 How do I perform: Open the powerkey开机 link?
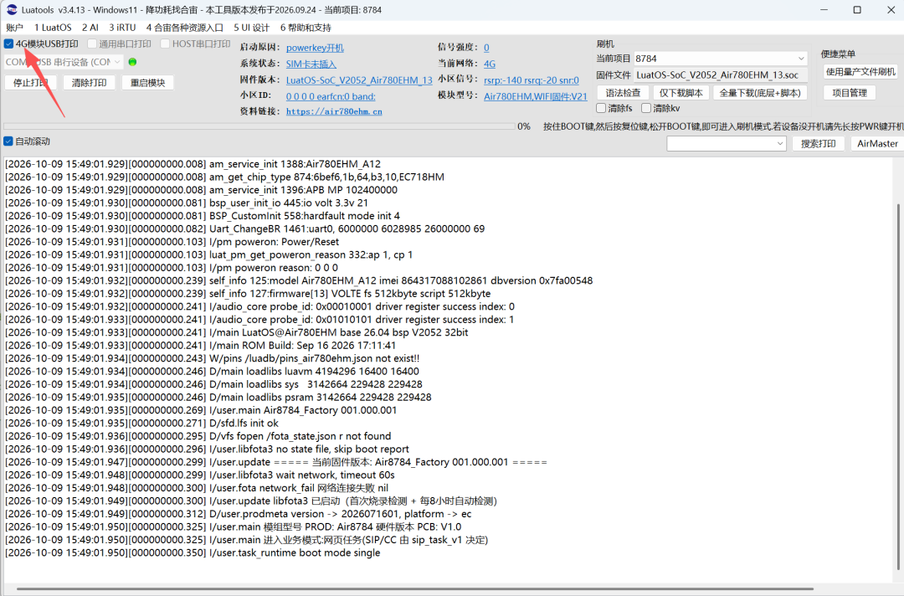pos(315,48)
